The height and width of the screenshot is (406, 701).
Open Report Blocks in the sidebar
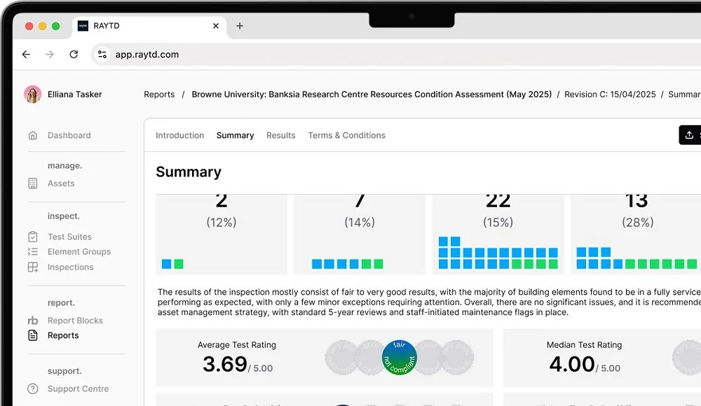point(75,321)
